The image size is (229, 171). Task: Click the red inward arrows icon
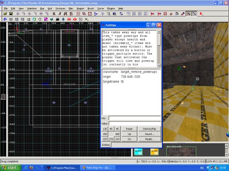pyautogui.click(x=69, y=19)
